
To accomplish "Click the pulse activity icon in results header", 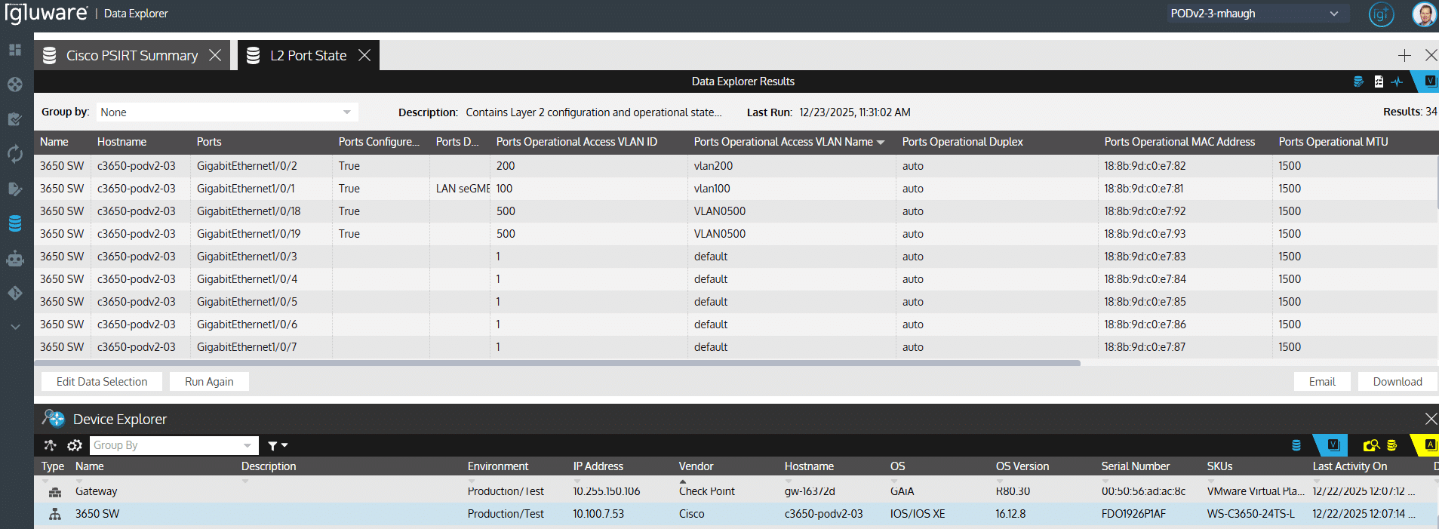I will pyautogui.click(x=1397, y=82).
